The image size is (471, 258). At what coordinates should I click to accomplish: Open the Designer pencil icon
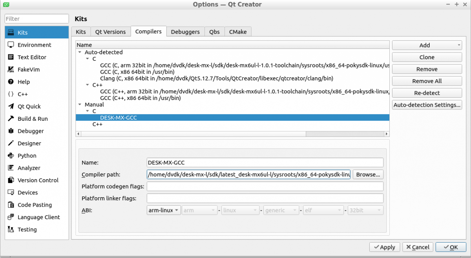coord(11,144)
